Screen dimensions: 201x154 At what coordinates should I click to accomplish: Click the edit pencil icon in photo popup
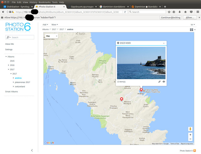[x=160, y=82]
